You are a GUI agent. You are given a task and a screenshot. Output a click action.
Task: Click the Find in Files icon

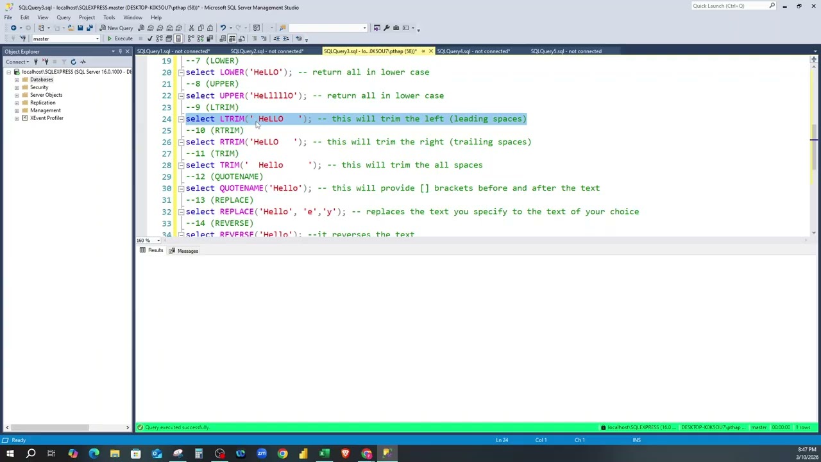tap(282, 28)
